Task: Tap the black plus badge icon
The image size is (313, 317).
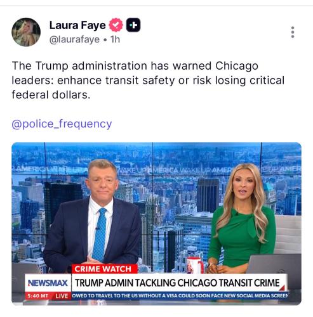Action: click(x=133, y=25)
